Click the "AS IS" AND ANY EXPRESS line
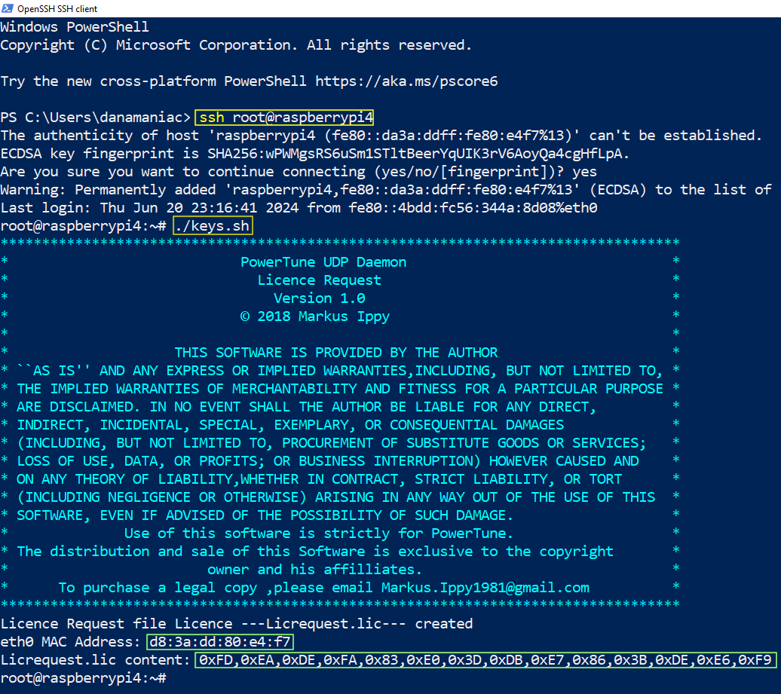 coord(340,371)
